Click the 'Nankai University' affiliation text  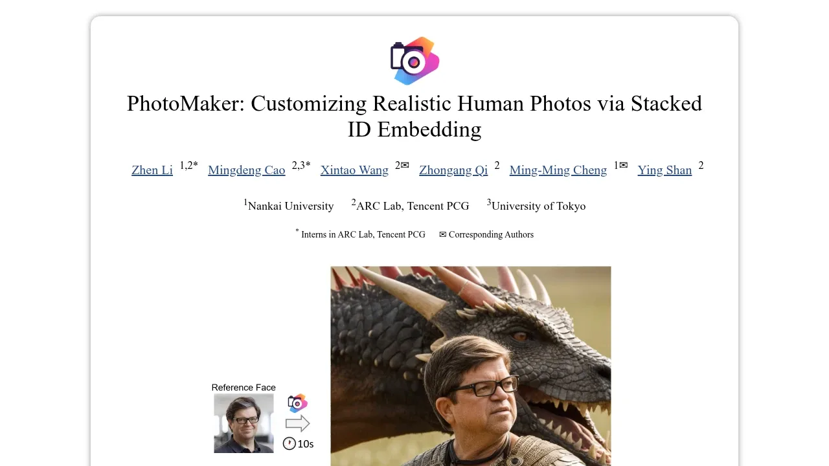pos(291,206)
